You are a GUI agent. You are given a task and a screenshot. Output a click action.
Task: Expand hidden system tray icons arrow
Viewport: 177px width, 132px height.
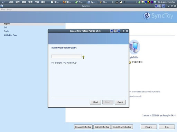coord(136,2)
